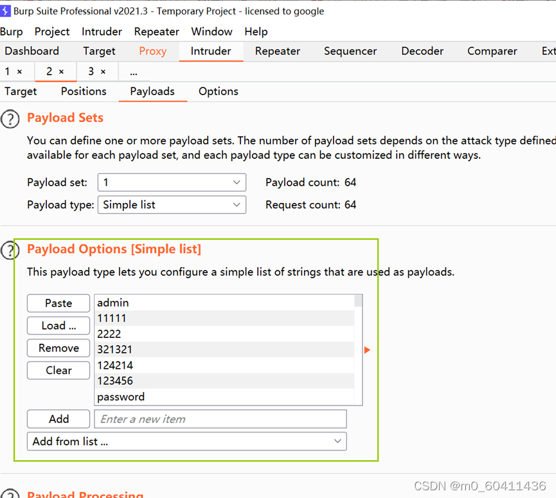Image resolution: width=556 pixels, height=498 pixels.
Task: Click the payload list vertical scrollbar
Action: click(358, 350)
